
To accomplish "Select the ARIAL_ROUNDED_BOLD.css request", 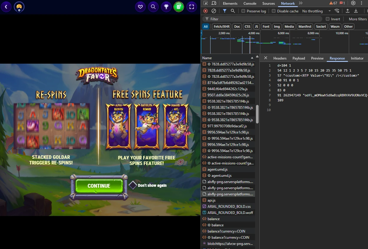I will (x=228, y=206).
